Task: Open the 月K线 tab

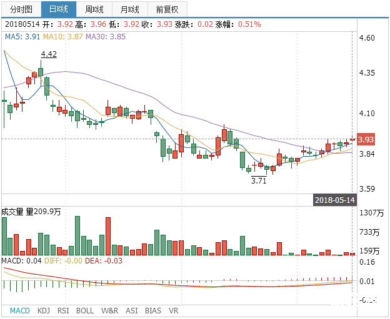Action: pos(130,9)
